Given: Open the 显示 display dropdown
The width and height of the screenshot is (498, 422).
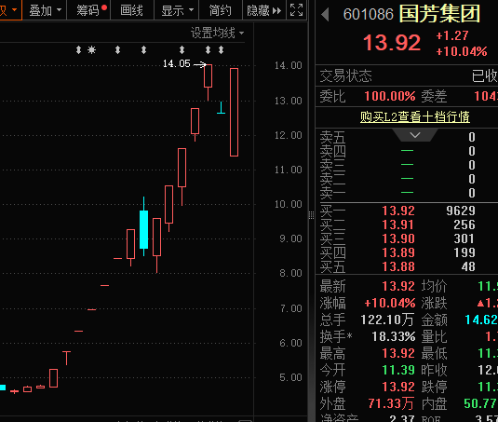Looking at the screenshot, I should point(177,10).
